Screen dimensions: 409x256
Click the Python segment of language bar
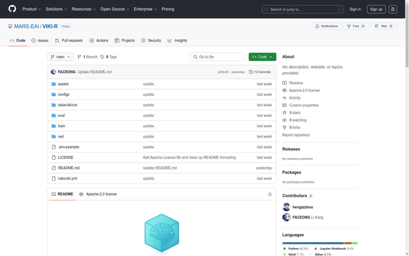(313, 243)
